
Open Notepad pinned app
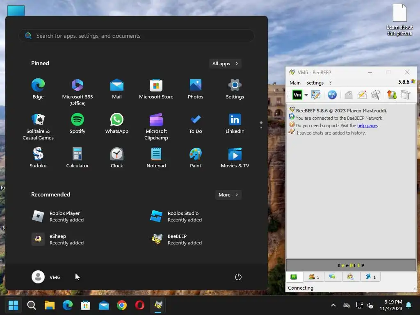156,158
